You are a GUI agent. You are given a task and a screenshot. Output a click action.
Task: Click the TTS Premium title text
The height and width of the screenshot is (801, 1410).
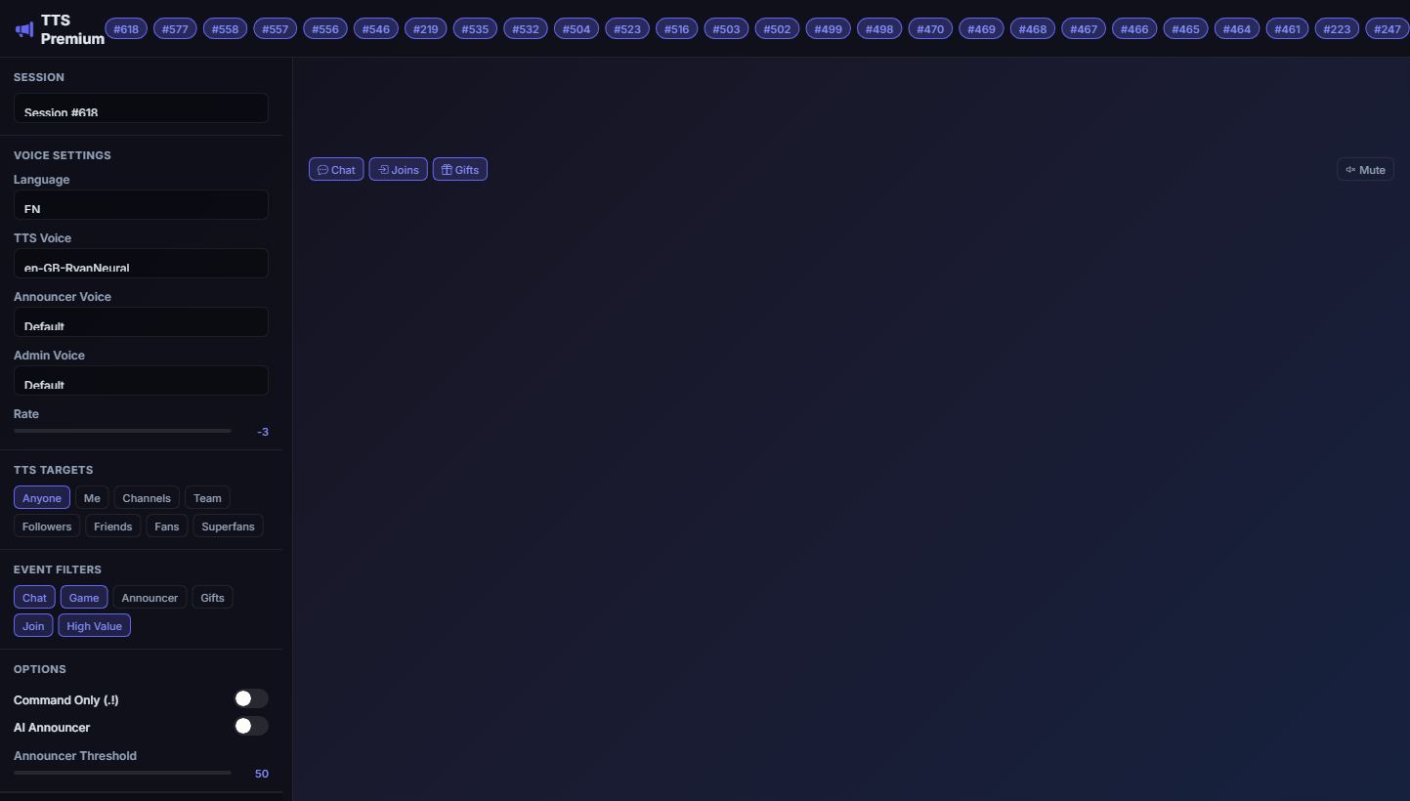pos(72,29)
